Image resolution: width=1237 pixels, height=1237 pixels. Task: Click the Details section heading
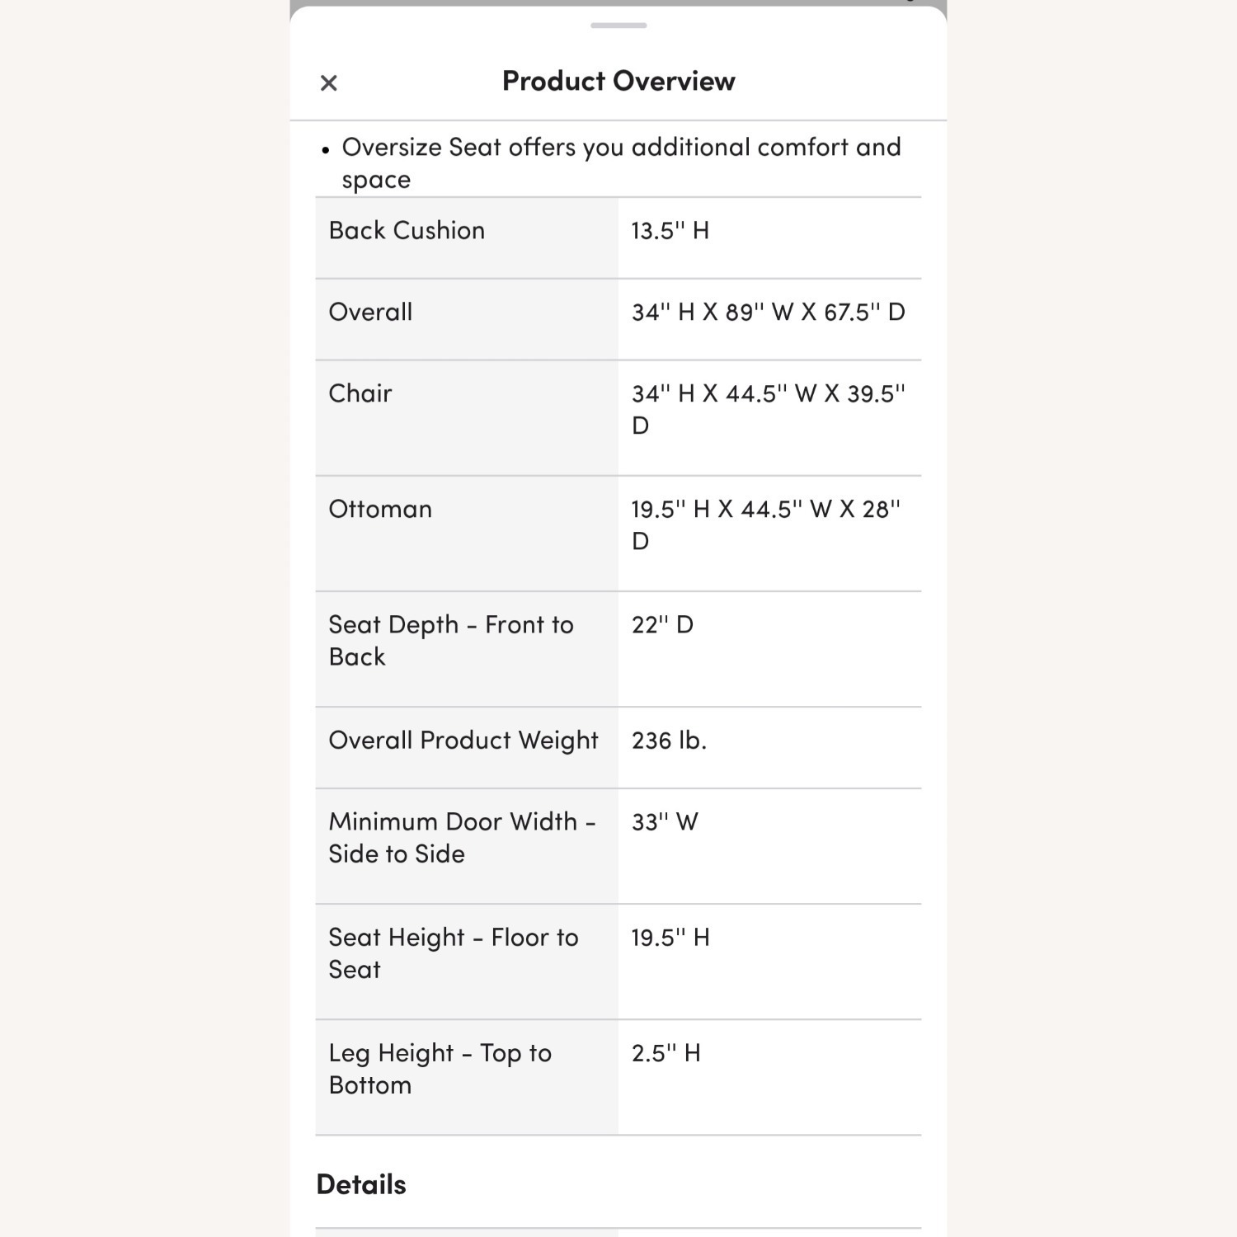click(361, 1185)
